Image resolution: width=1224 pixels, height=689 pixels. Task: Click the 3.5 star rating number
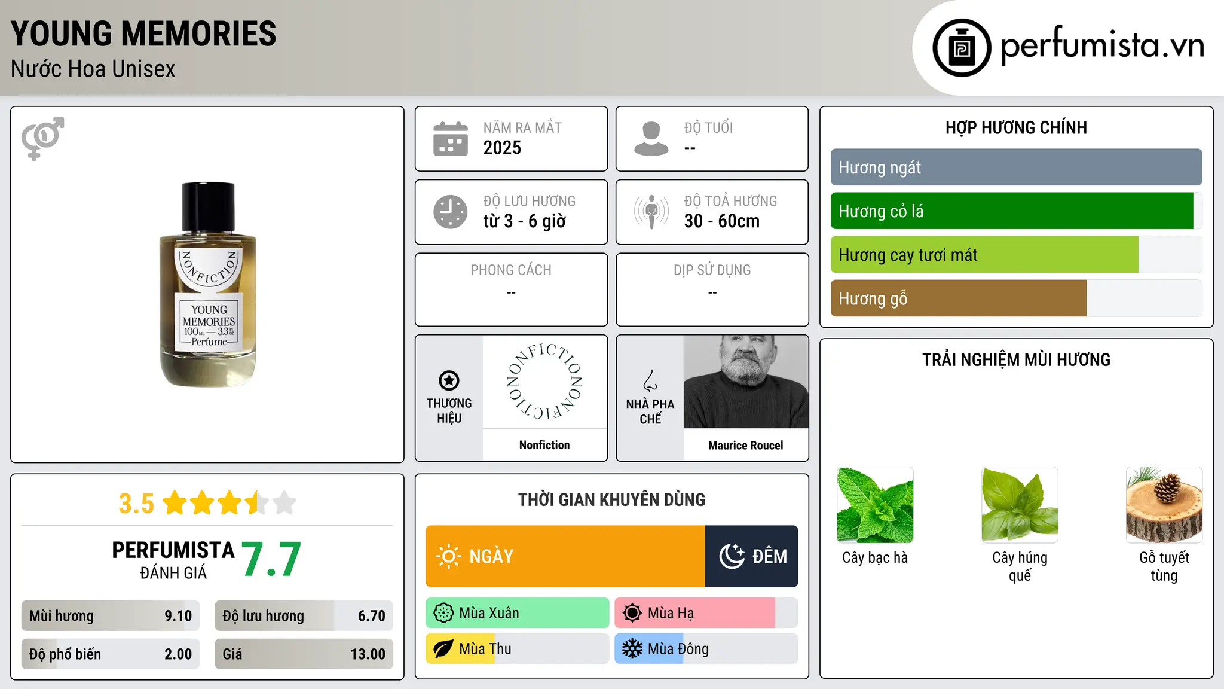coord(136,504)
